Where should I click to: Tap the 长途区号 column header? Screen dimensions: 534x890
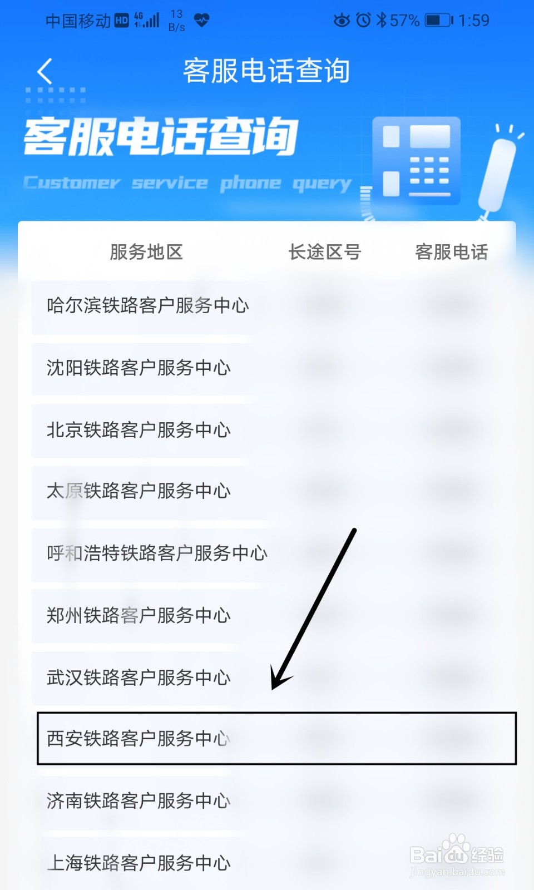click(x=325, y=252)
